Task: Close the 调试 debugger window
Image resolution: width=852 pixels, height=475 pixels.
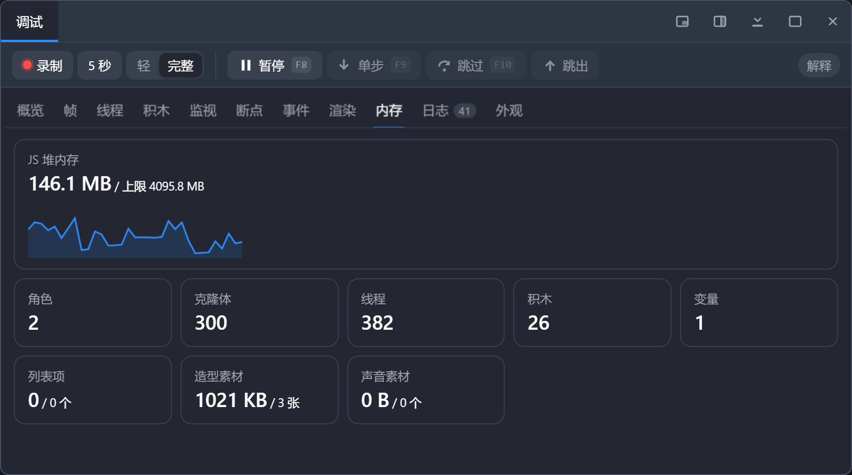Action: tap(833, 22)
